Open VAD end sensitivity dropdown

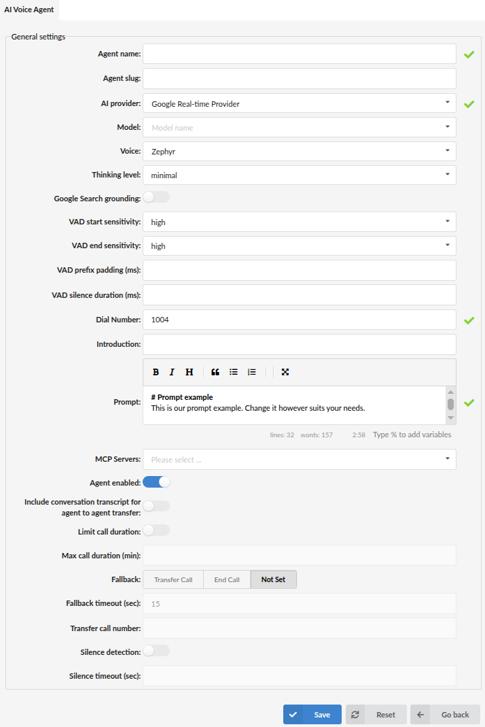pyautogui.click(x=300, y=246)
